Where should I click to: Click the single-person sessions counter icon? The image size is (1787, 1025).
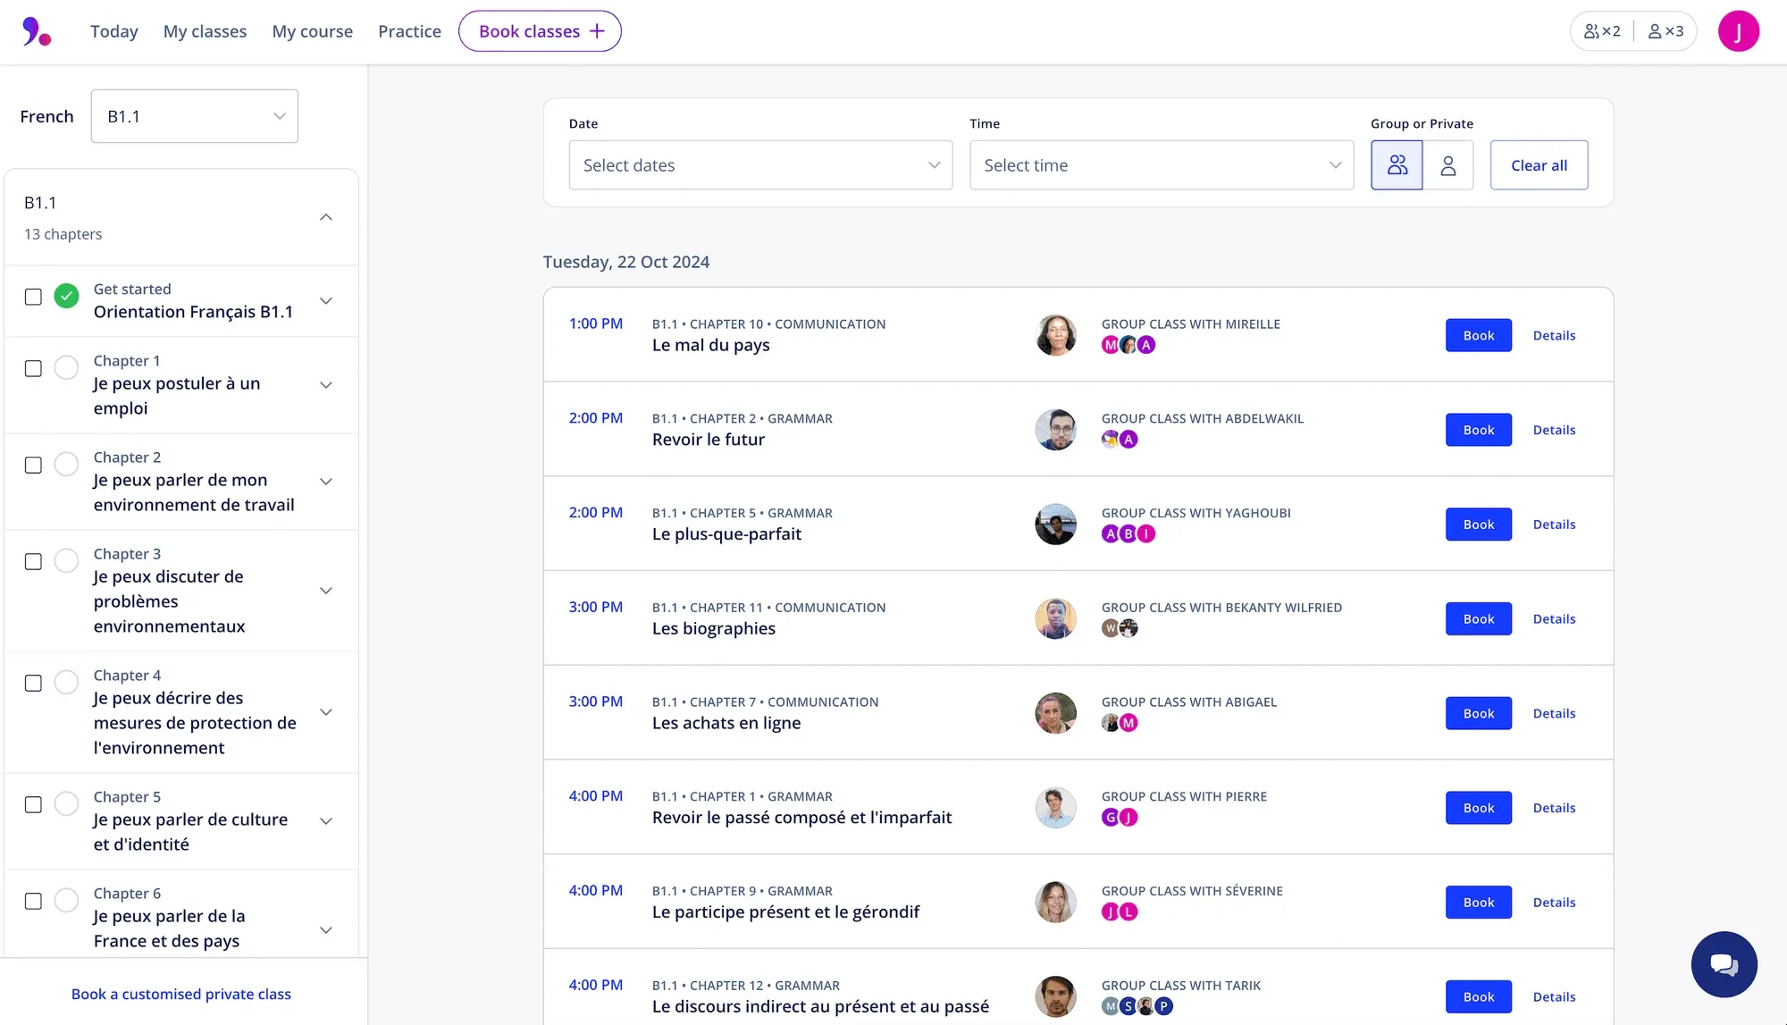[x=1665, y=30]
